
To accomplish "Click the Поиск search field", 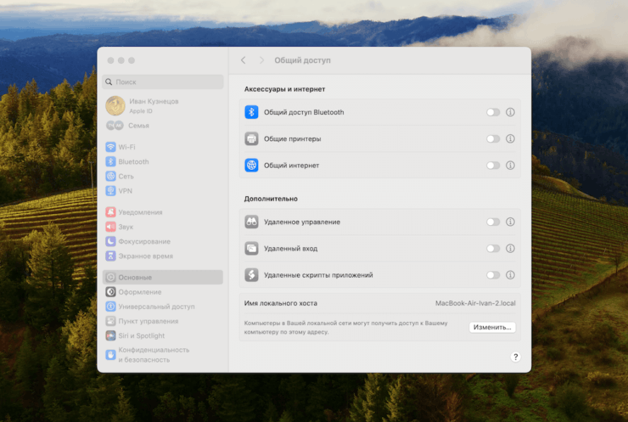I will pos(163,82).
